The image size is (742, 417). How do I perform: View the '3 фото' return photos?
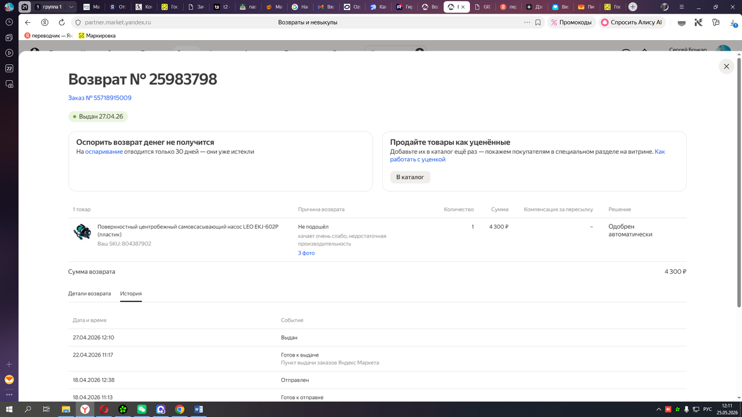tap(306, 253)
